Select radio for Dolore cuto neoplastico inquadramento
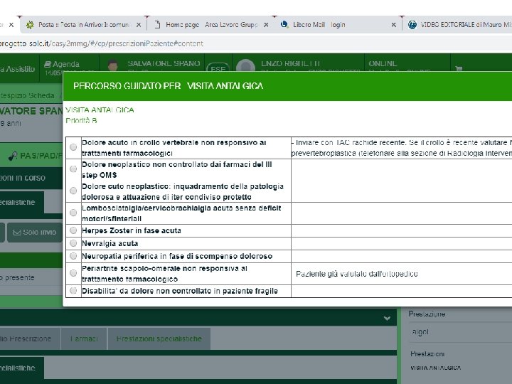This screenshot has height=384, width=512. point(73,191)
